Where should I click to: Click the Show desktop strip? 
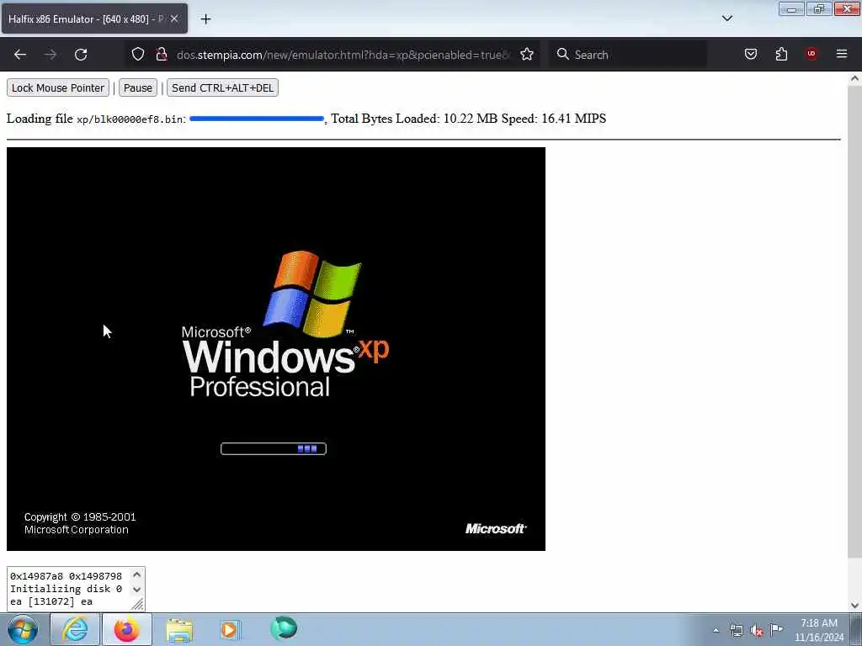856,629
